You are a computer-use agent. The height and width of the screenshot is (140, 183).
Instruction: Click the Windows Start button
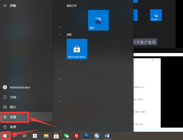(5, 136)
